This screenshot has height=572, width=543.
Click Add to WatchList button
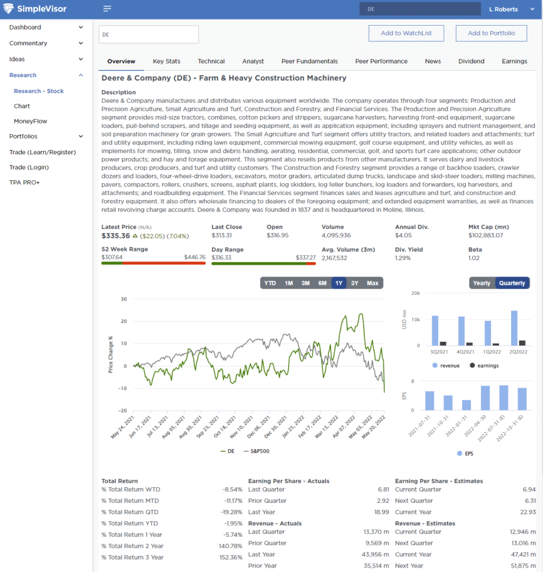(406, 33)
